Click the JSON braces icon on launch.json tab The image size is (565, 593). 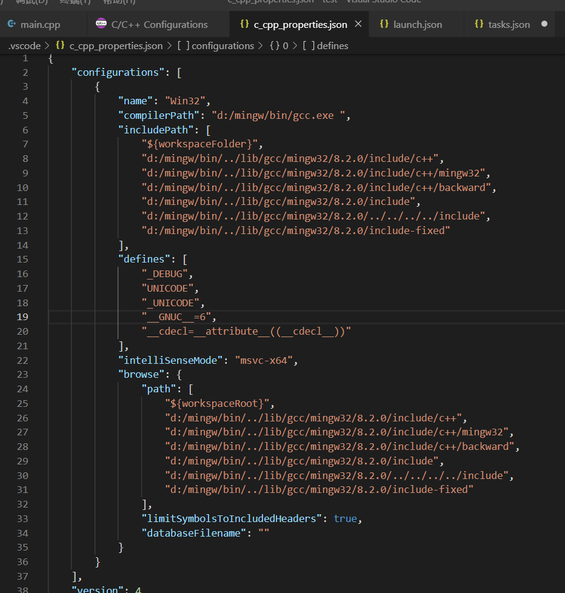point(384,24)
